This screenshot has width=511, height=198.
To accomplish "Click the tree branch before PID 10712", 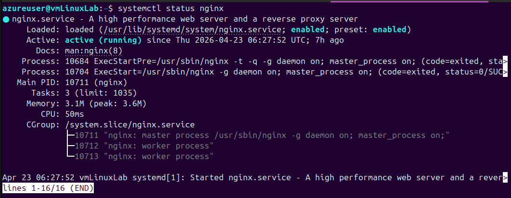I will click(x=70, y=146).
